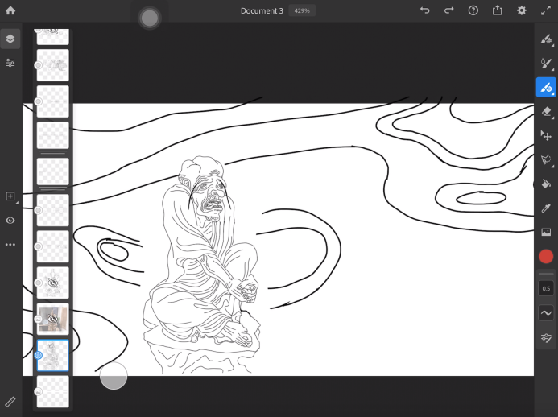Select the Eraser tool
This screenshot has height=417, width=558.
click(x=546, y=112)
